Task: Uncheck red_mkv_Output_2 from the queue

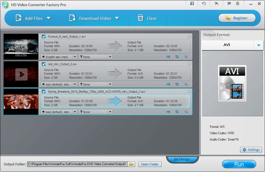Action: click(x=43, y=64)
